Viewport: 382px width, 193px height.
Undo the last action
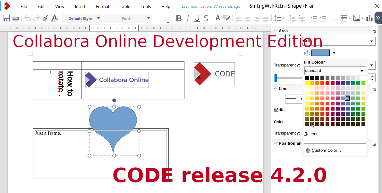click(28, 18)
